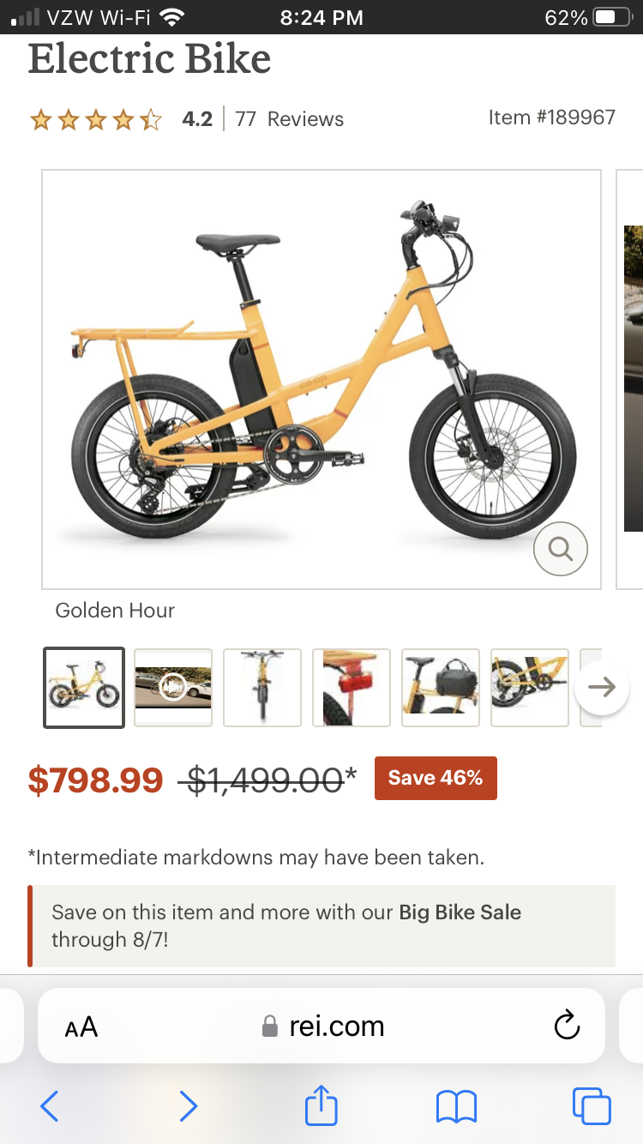This screenshot has width=643, height=1144.
Task: Tap the main yellow bike product image
Action: pyautogui.click(x=321, y=379)
